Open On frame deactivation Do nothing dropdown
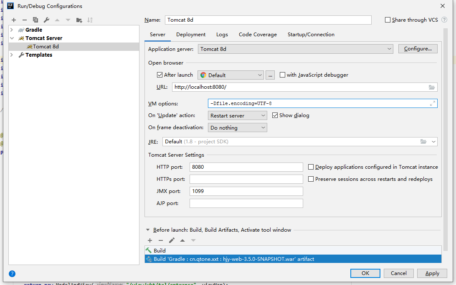 click(x=237, y=127)
